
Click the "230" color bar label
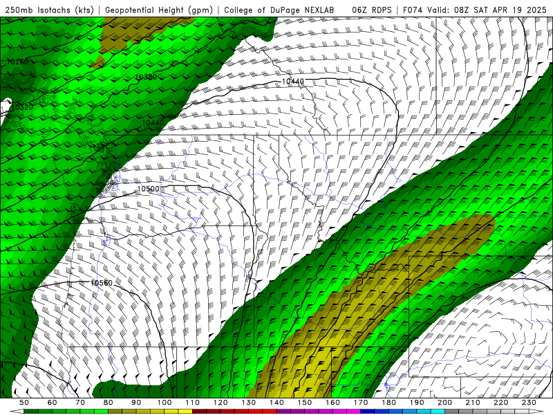529,403
